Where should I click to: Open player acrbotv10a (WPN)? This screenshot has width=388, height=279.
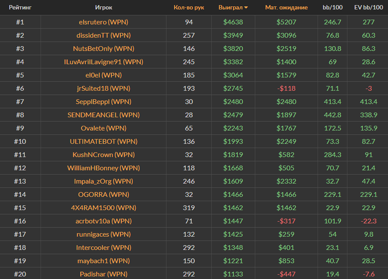click(x=104, y=221)
